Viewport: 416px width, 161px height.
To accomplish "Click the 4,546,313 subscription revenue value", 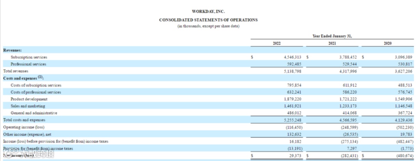I will [x=293, y=57].
